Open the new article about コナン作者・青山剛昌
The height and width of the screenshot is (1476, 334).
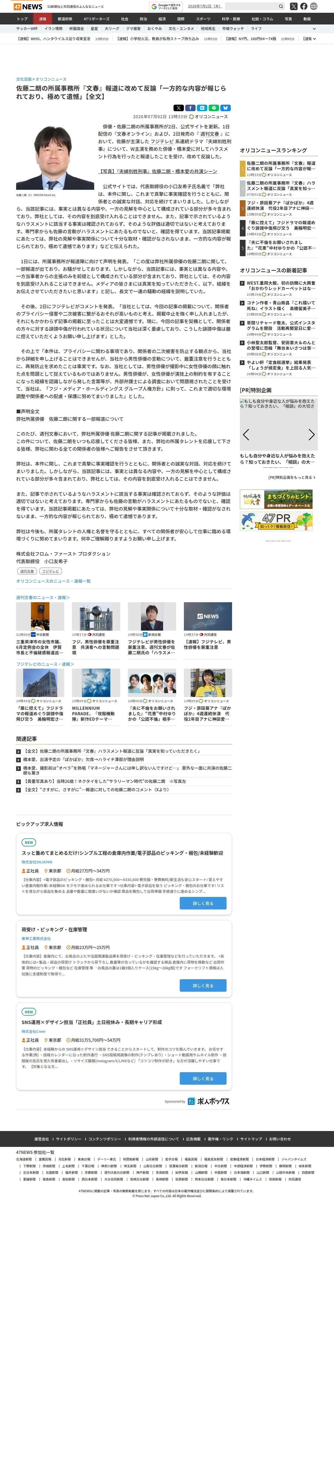pyautogui.click(x=281, y=305)
